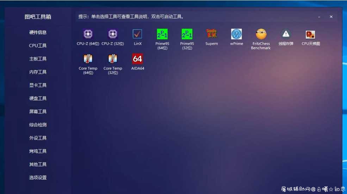Select the CPU-Z (64位) tool icon
The width and height of the screenshot is (347, 194).
pos(88,34)
